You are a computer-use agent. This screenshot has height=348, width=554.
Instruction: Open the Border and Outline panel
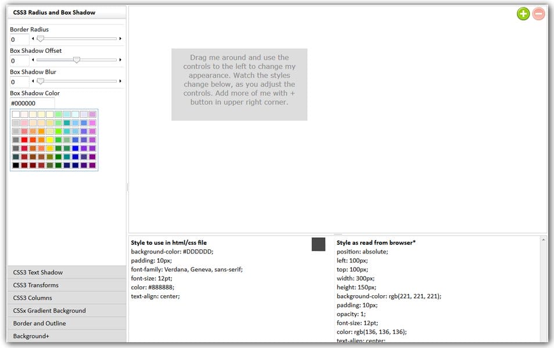point(66,324)
